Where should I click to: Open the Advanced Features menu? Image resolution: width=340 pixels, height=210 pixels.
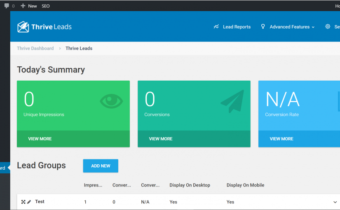pos(289,27)
